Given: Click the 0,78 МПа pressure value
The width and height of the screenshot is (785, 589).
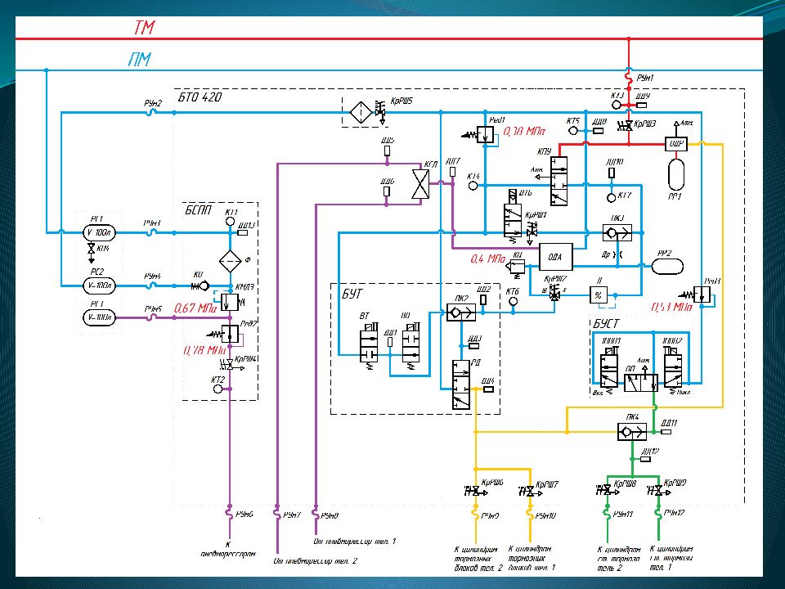Looking at the screenshot, I should [x=204, y=350].
